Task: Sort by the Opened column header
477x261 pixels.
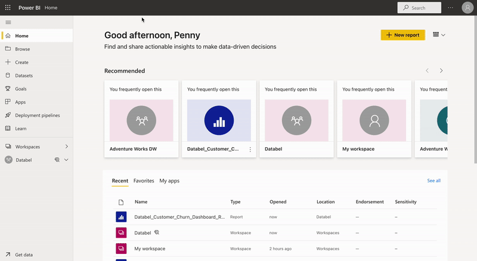Action: coord(278,201)
